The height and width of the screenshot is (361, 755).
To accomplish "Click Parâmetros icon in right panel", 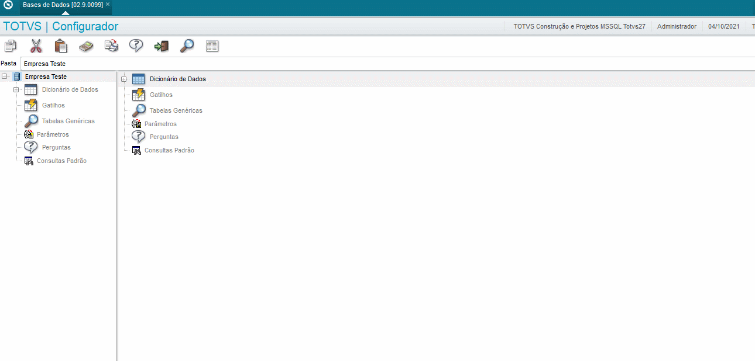I will [x=136, y=124].
